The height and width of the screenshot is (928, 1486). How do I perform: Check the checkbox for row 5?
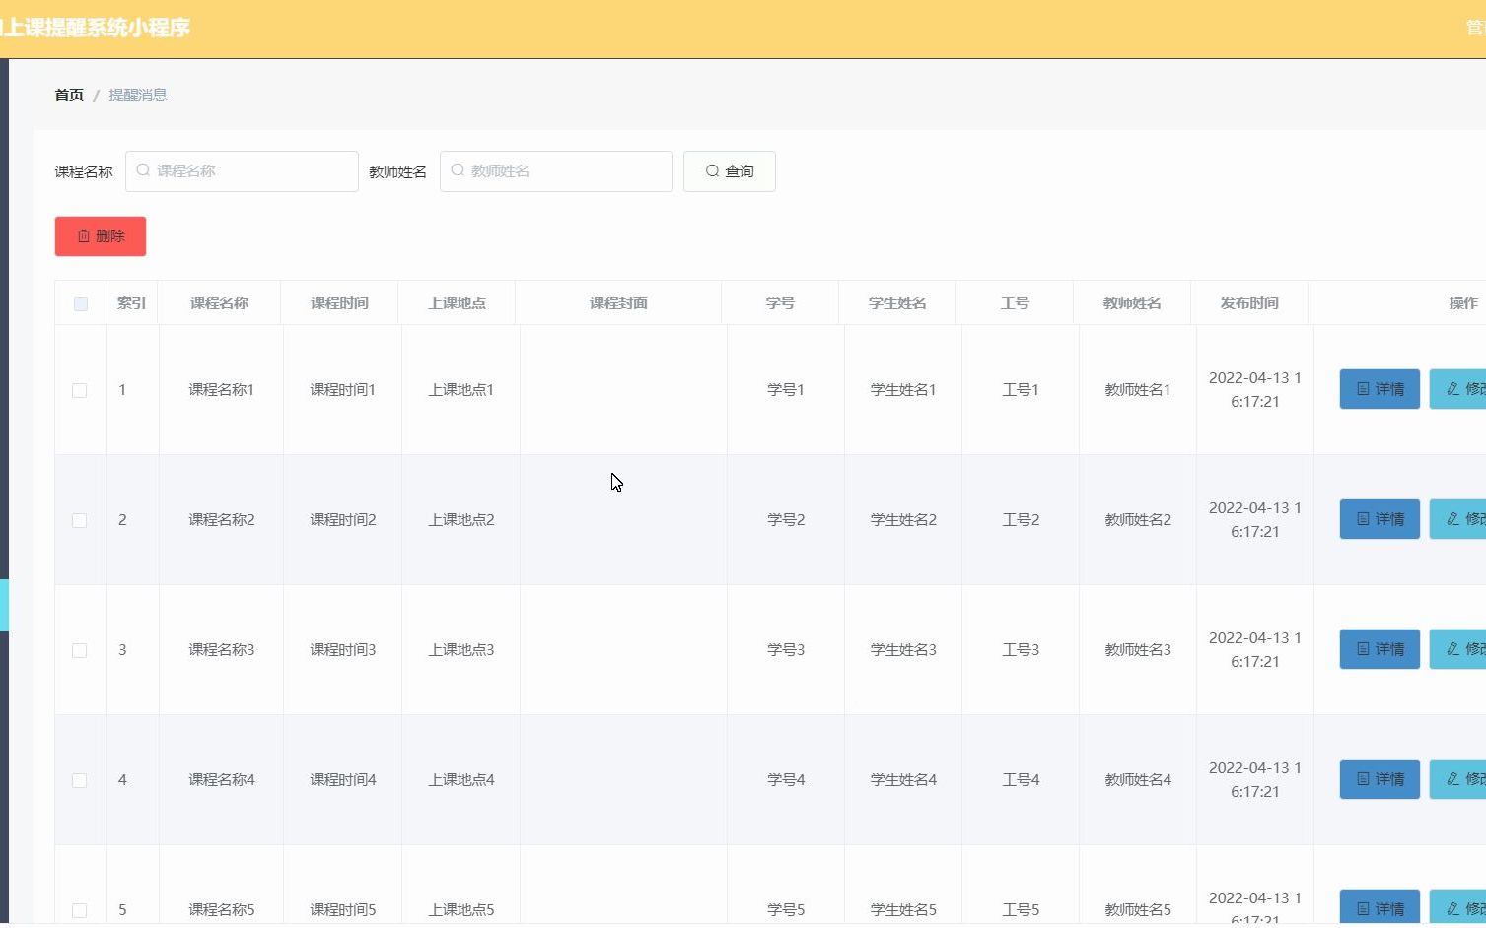click(x=80, y=910)
